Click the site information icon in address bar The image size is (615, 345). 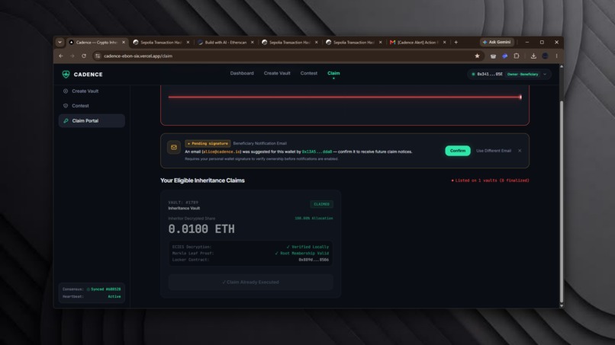tap(98, 56)
